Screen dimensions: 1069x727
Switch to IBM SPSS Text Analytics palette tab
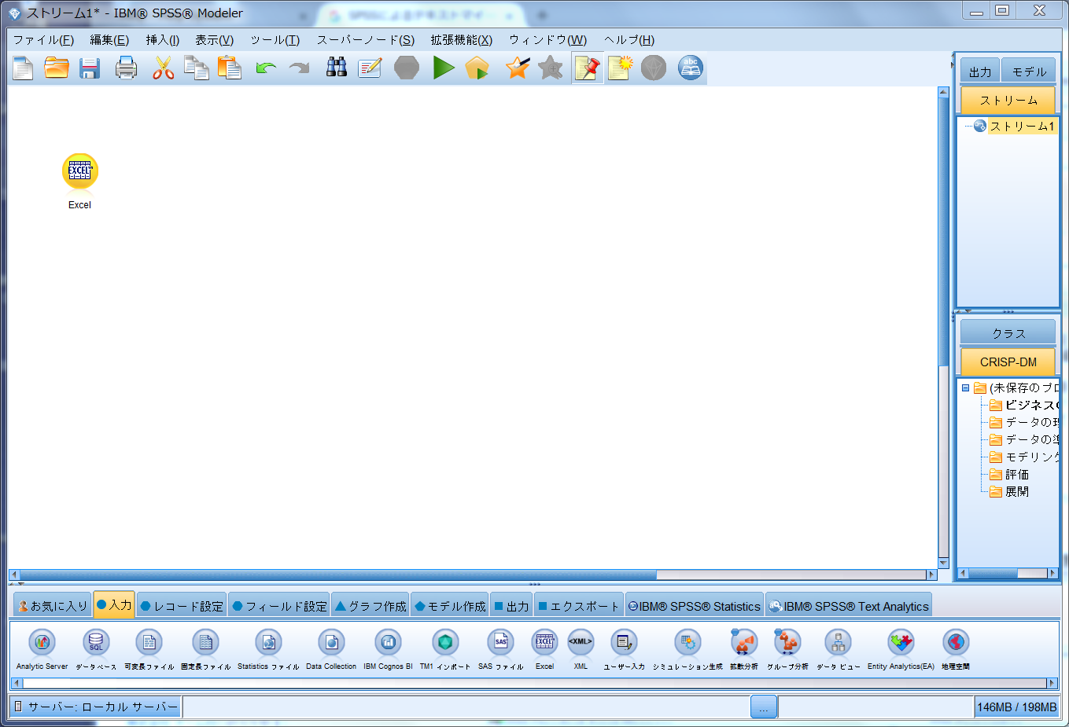(849, 606)
